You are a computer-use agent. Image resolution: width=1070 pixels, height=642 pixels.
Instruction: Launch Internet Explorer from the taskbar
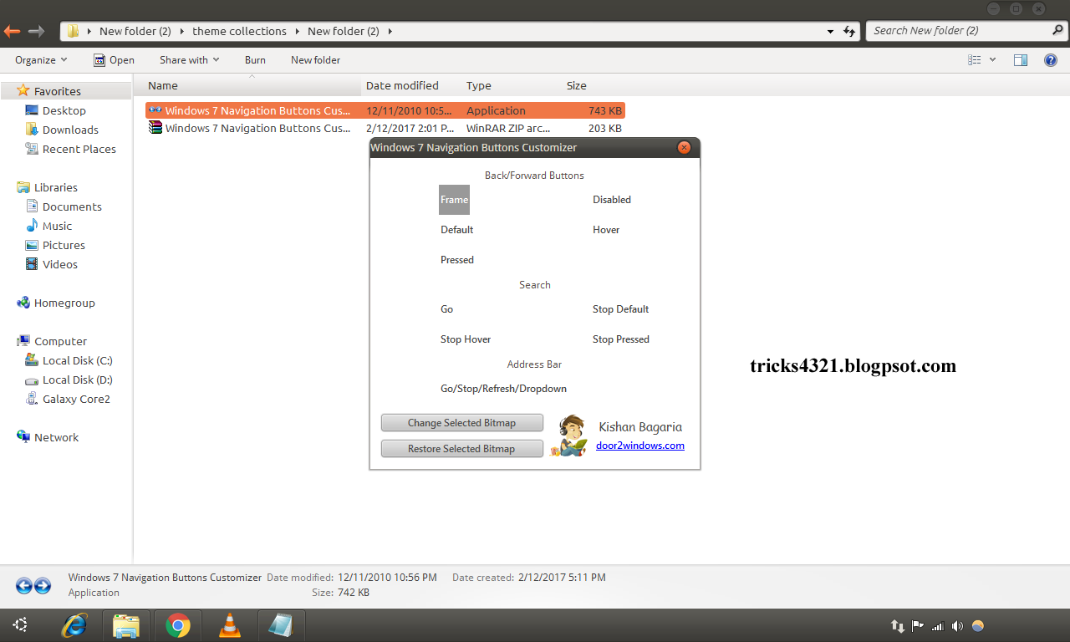pyautogui.click(x=75, y=624)
